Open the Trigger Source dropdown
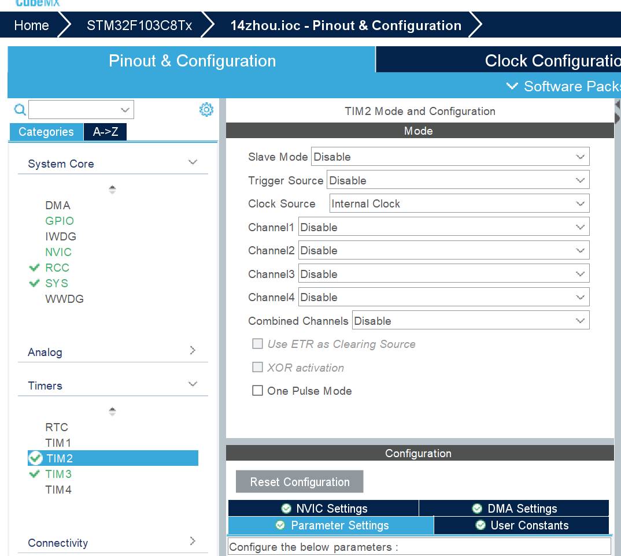 click(x=458, y=180)
